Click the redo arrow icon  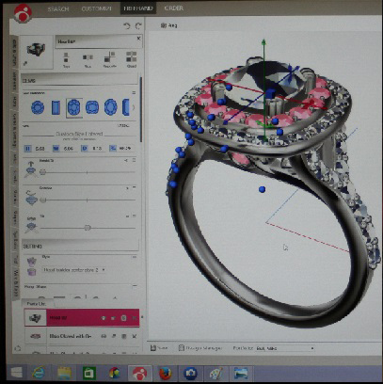[x=138, y=26]
